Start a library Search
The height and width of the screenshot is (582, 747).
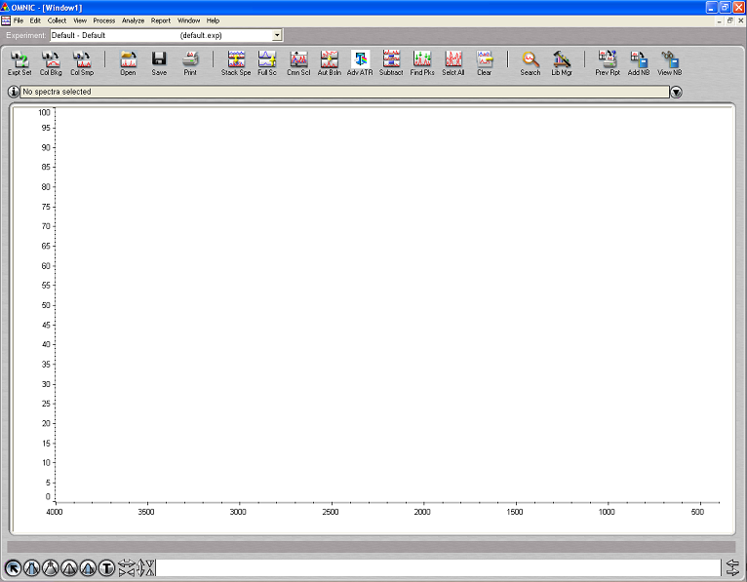pos(531,62)
